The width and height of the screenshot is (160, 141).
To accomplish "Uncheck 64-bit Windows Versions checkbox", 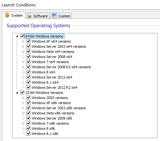I will click(22, 36).
